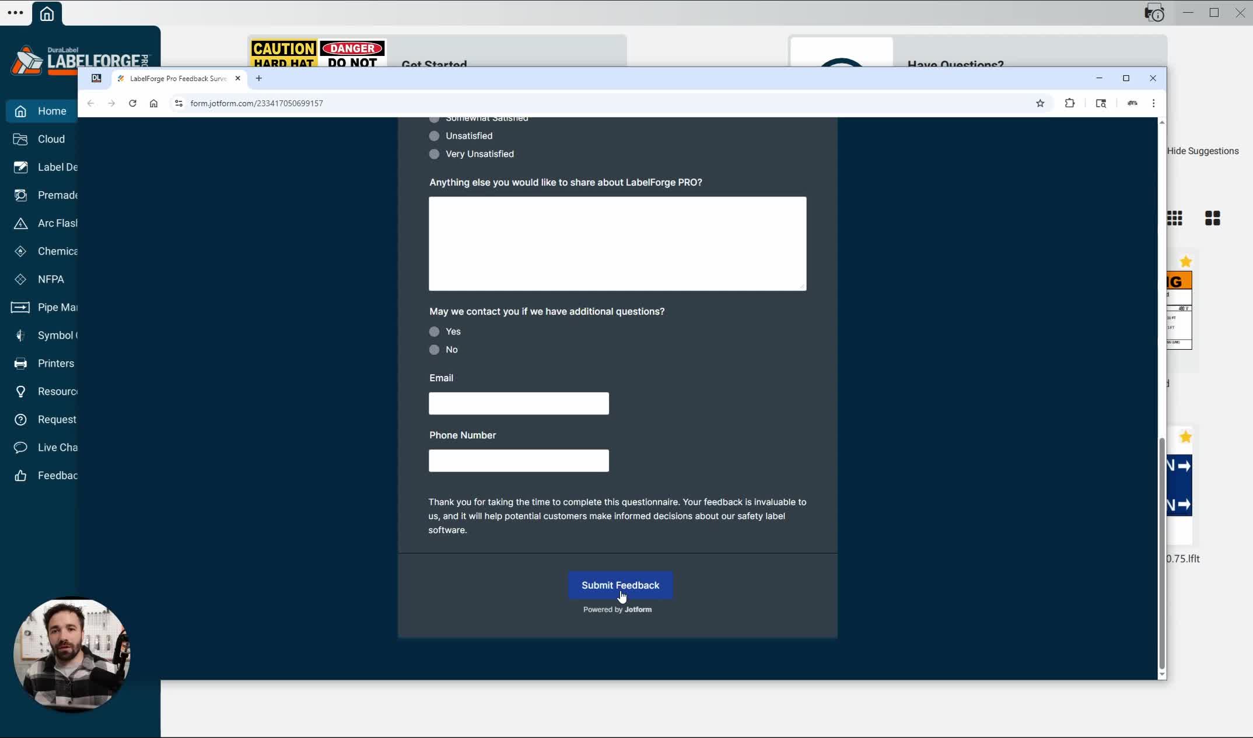Open Premade labels sidebar icon

[20, 195]
